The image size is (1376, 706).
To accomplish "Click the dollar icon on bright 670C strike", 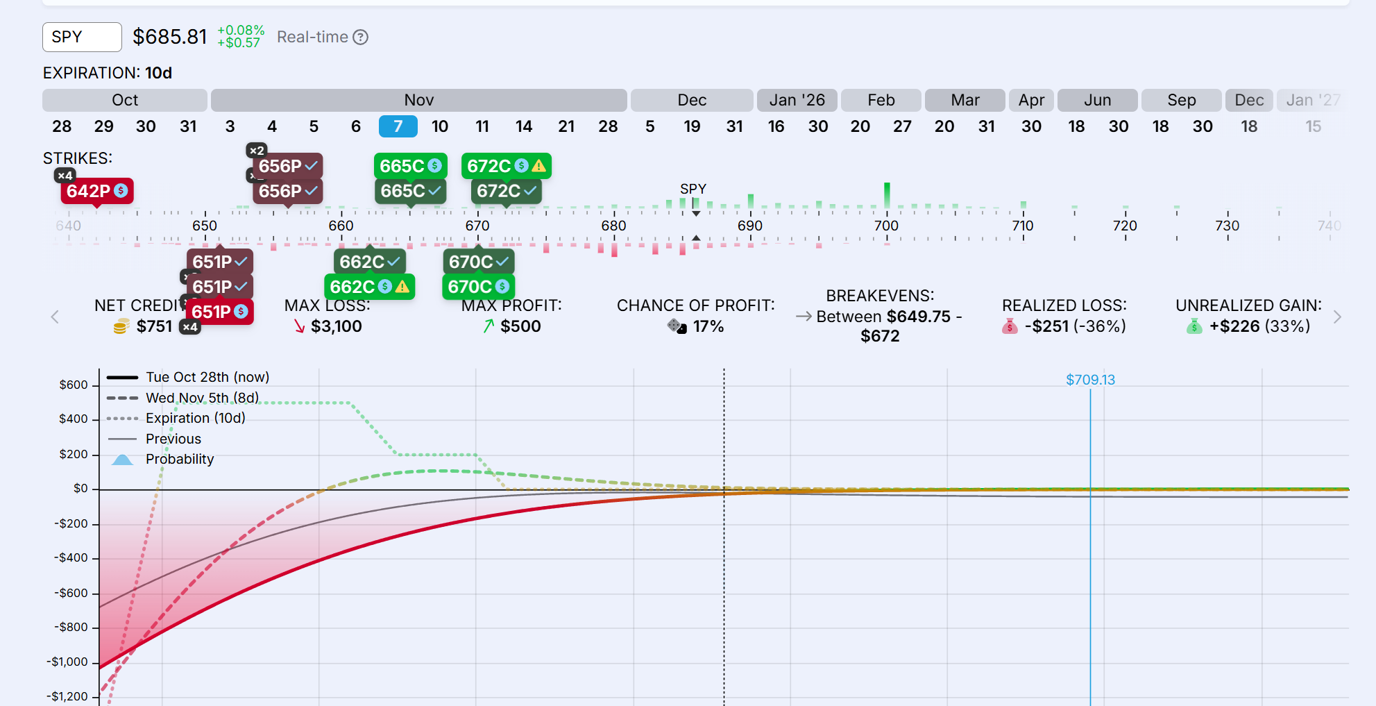I will 502,287.
